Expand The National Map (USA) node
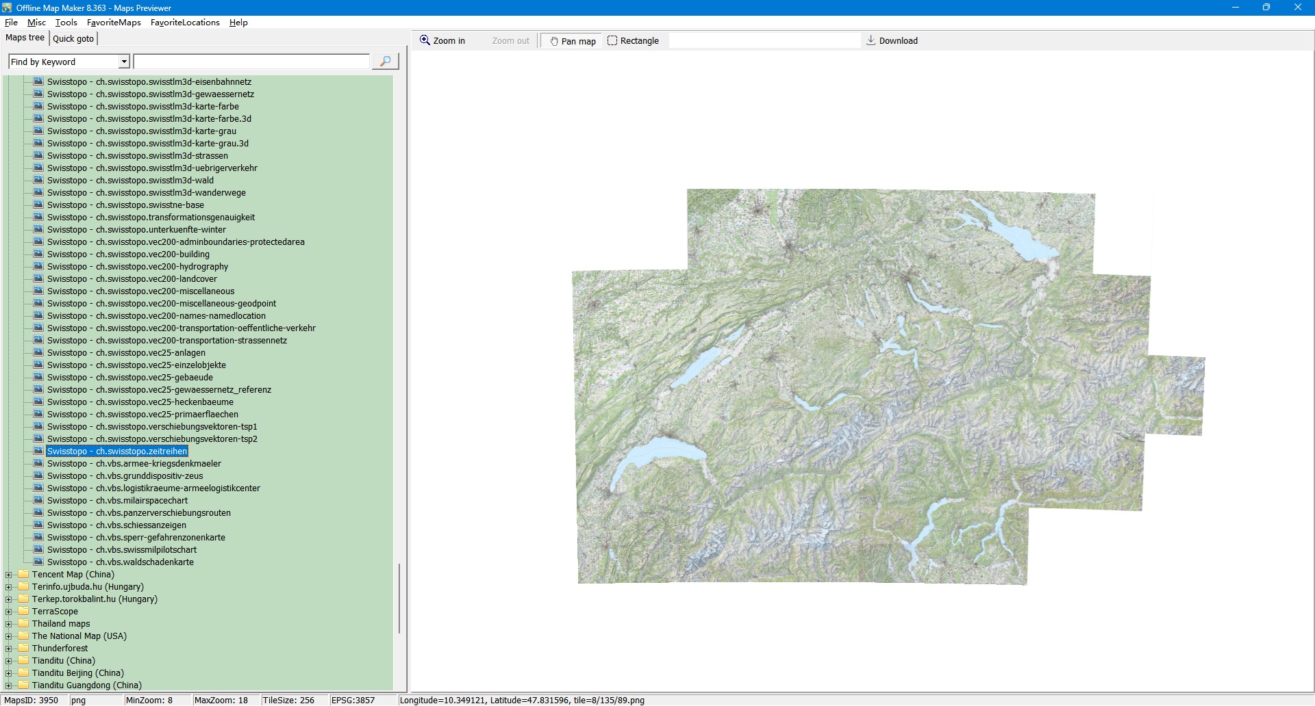Viewport: 1315px width, 706px height. [9, 636]
